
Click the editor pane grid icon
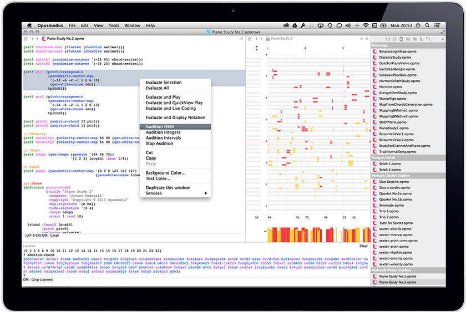[26, 39]
